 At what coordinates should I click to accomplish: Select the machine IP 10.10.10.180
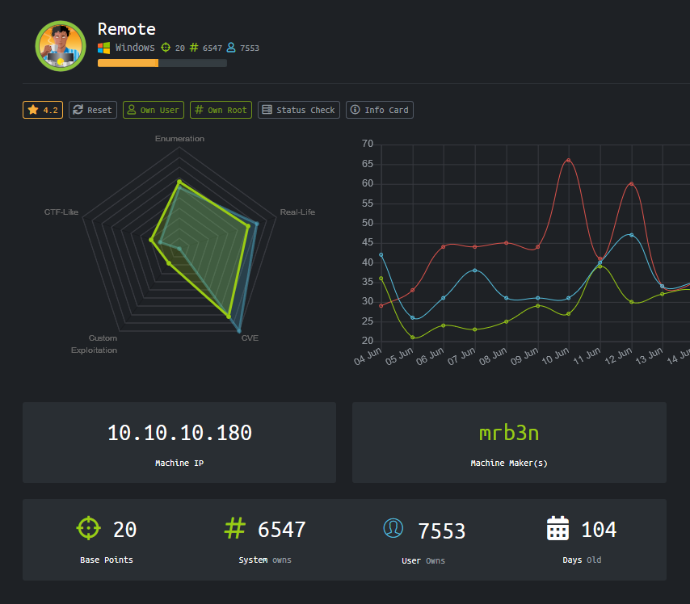pyautogui.click(x=179, y=433)
